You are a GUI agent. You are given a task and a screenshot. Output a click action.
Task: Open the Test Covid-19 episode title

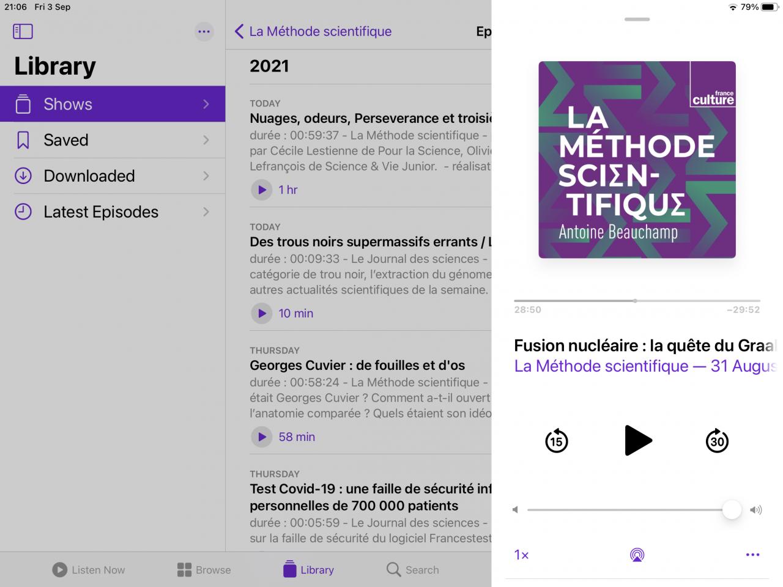pos(371,497)
